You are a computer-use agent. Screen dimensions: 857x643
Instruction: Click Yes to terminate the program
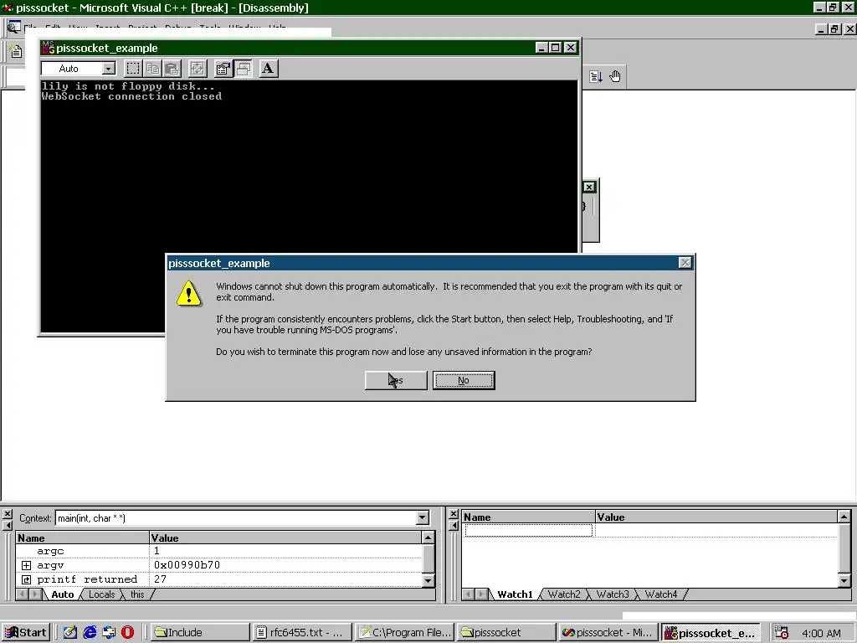point(396,380)
